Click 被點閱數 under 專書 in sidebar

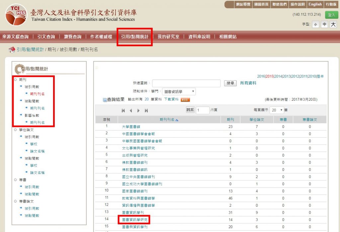pos(32,194)
